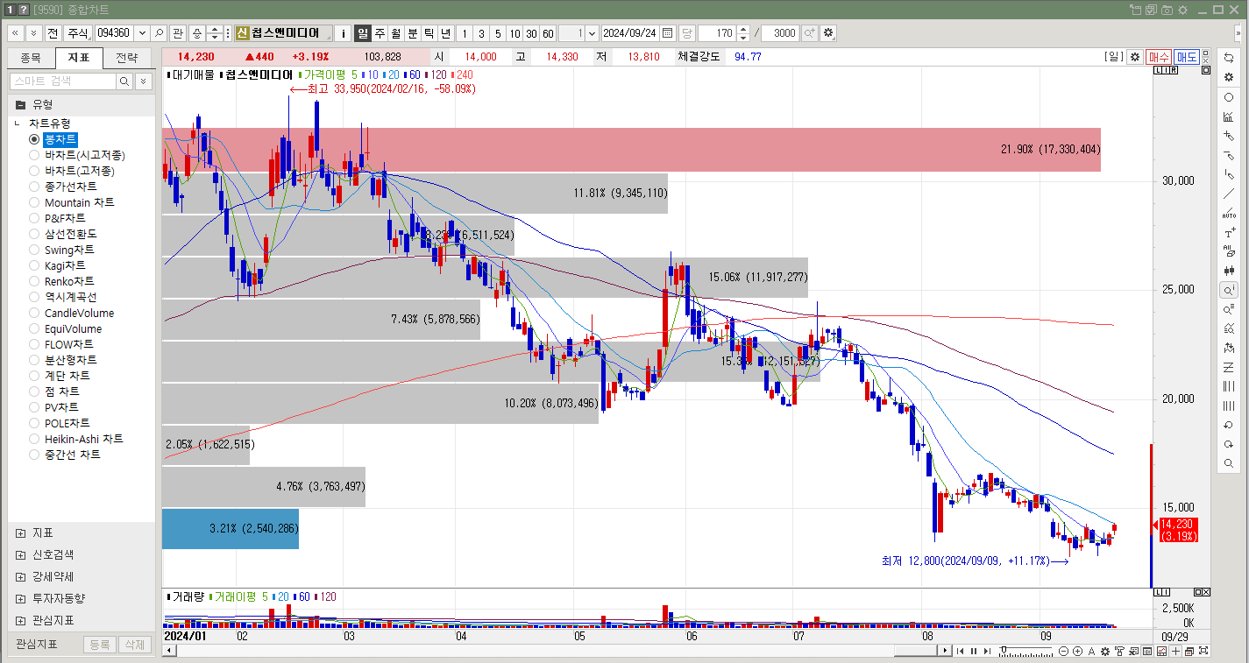The width and height of the screenshot is (1249, 663).
Task: Open the stock info 'i' button
Action: pos(343,33)
